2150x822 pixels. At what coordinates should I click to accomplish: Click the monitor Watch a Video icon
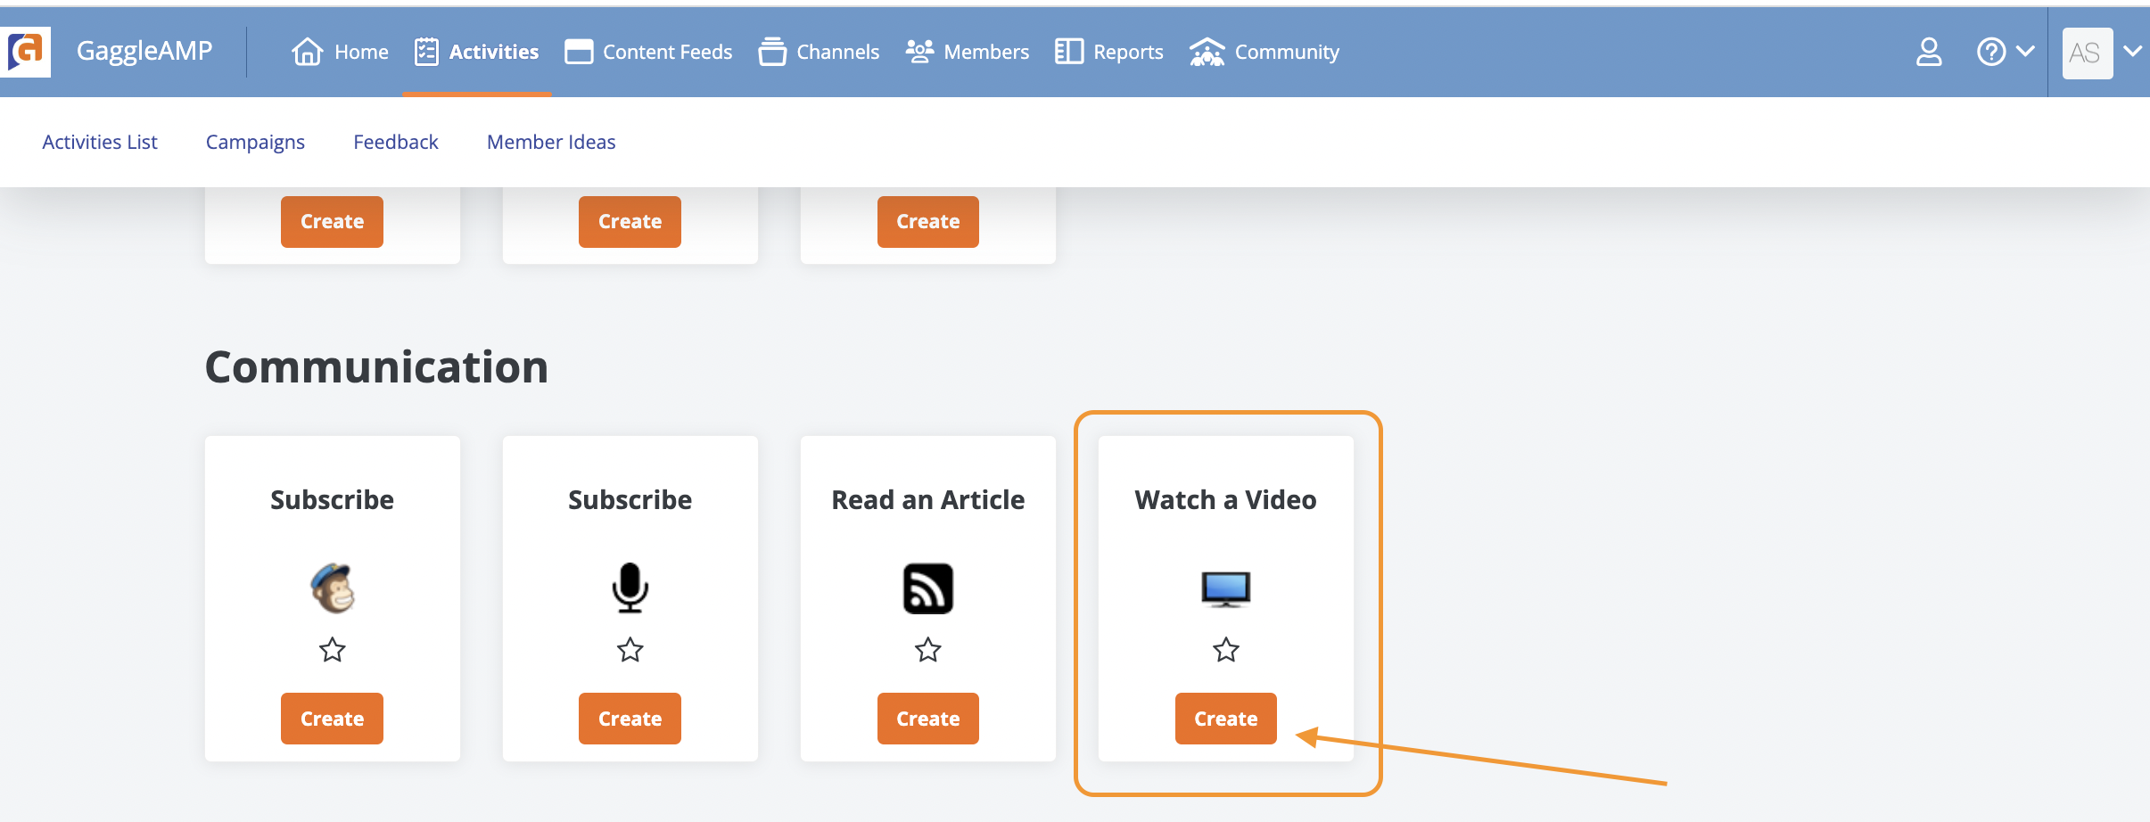pos(1226,589)
